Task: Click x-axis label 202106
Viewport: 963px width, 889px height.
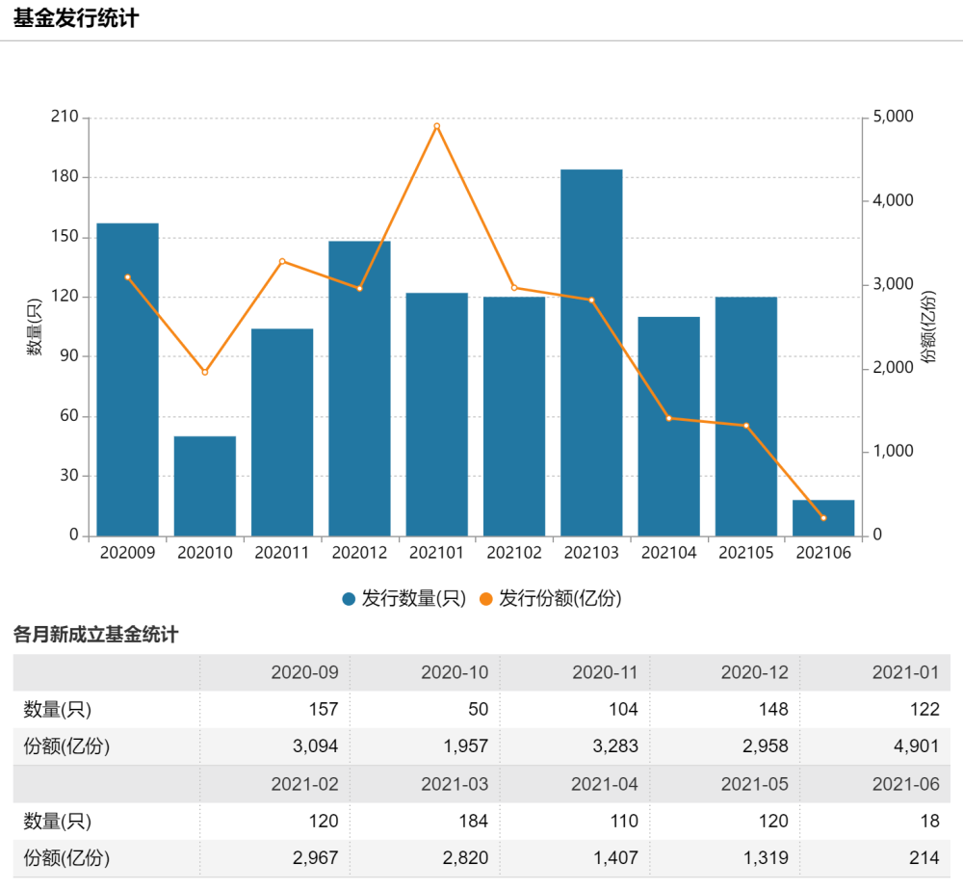Action: coord(823,553)
